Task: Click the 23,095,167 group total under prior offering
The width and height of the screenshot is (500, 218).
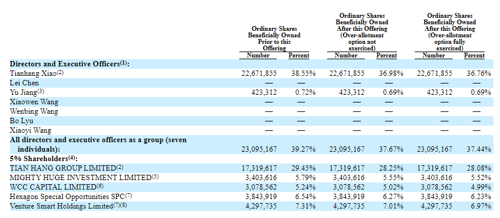Action: (259, 149)
